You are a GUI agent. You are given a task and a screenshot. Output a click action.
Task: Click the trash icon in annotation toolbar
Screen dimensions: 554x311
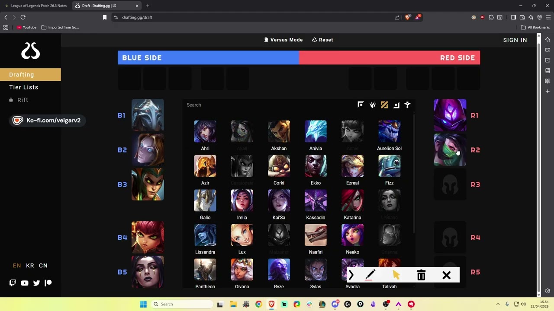(x=421, y=275)
